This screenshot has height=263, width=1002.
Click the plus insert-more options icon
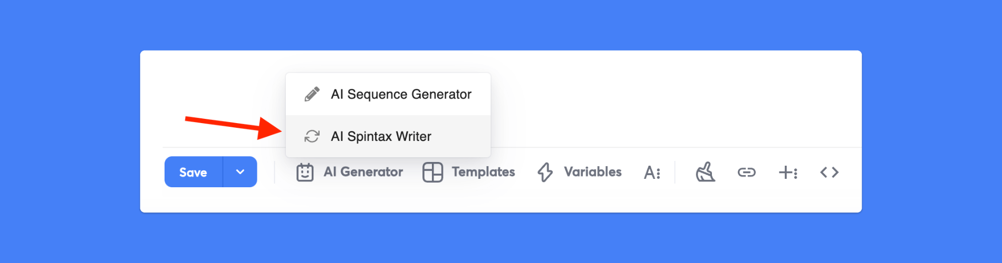[787, 172]
